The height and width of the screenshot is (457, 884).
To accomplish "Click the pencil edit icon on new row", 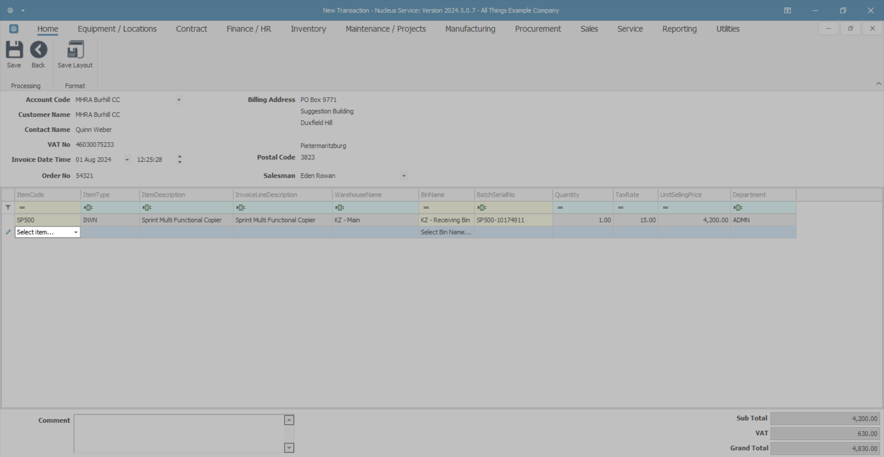I will point(8,232).
